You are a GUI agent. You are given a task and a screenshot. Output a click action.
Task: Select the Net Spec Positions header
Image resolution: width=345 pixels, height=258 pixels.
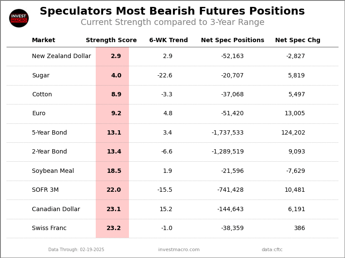pyautogui.click(x=232, y=40)
